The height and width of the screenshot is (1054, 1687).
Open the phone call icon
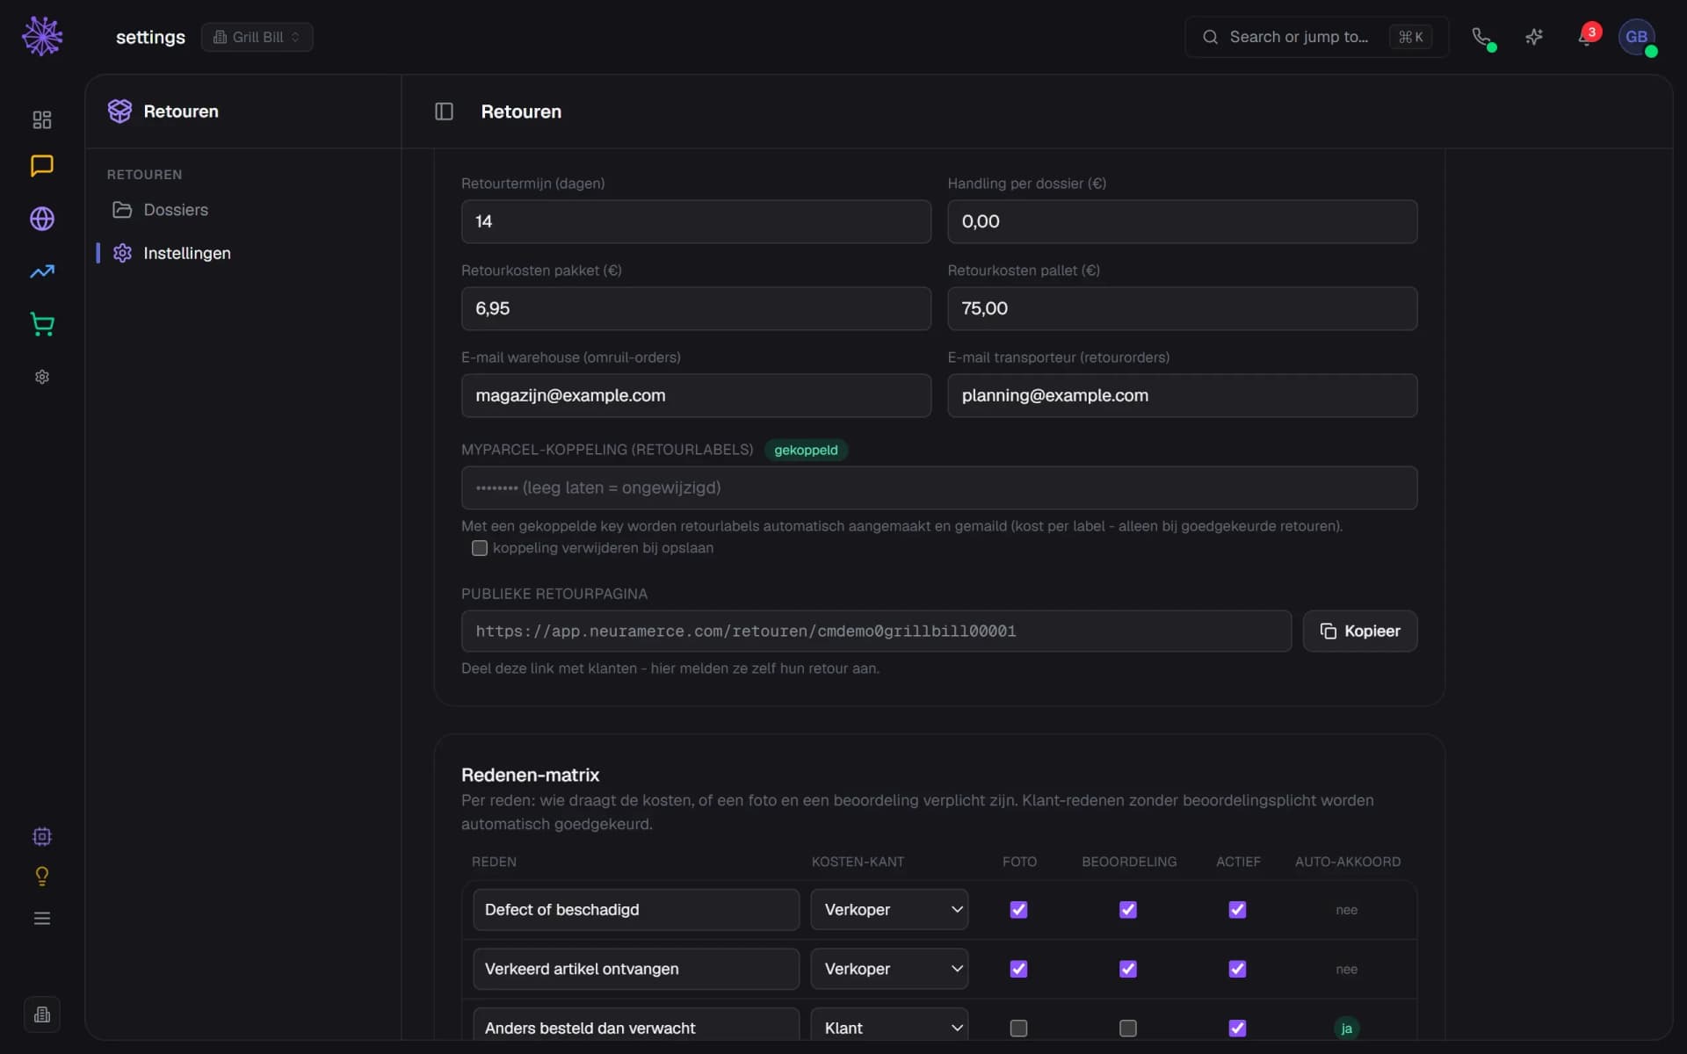pos(1482,37)
